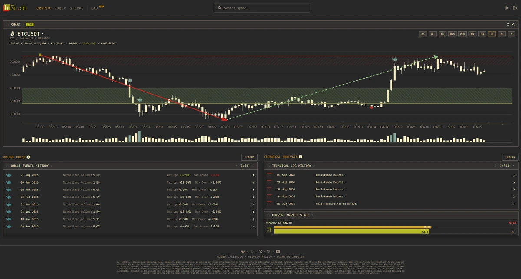Switch to the STOCKS tab
Viewport: 521px width, 279px height.
pyautogui.click(x=77, y=8)
